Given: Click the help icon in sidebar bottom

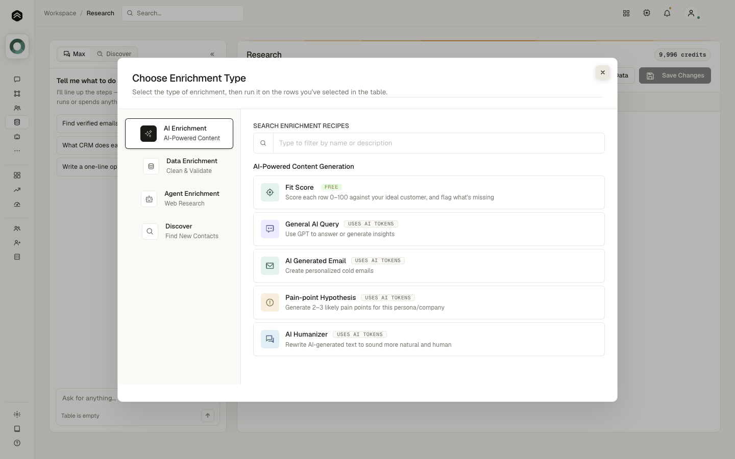Looking at the screenshot, I should [x=17, y=443].
